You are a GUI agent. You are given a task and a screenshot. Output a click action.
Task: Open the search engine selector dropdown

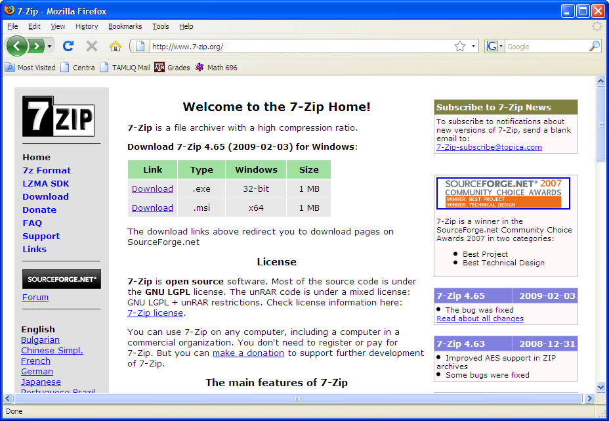(501, 46)
